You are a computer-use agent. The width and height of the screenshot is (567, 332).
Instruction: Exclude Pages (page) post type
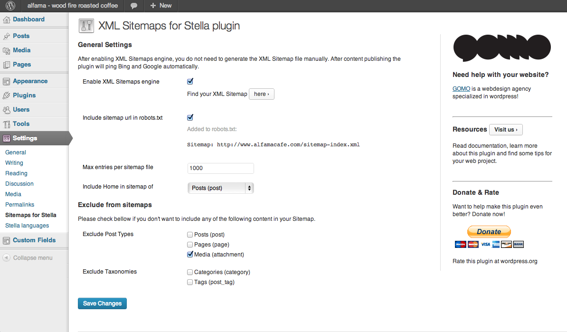click(190, 245)
